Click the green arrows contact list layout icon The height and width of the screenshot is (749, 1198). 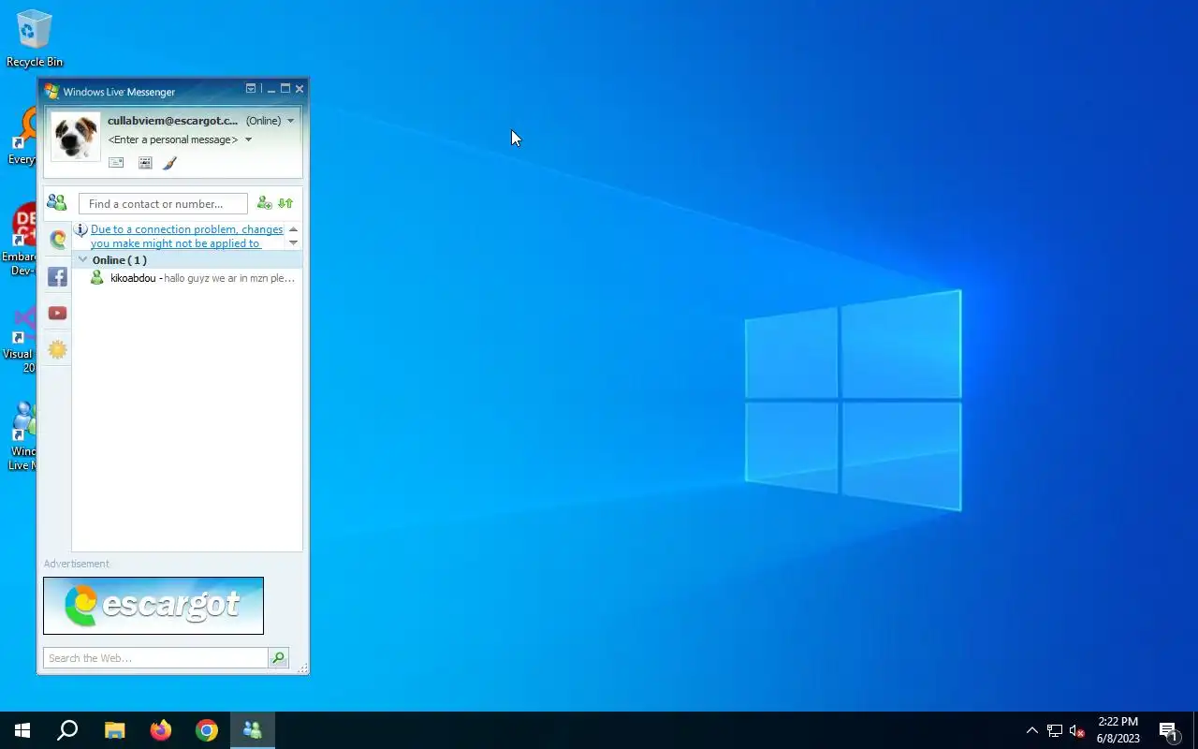285,203
